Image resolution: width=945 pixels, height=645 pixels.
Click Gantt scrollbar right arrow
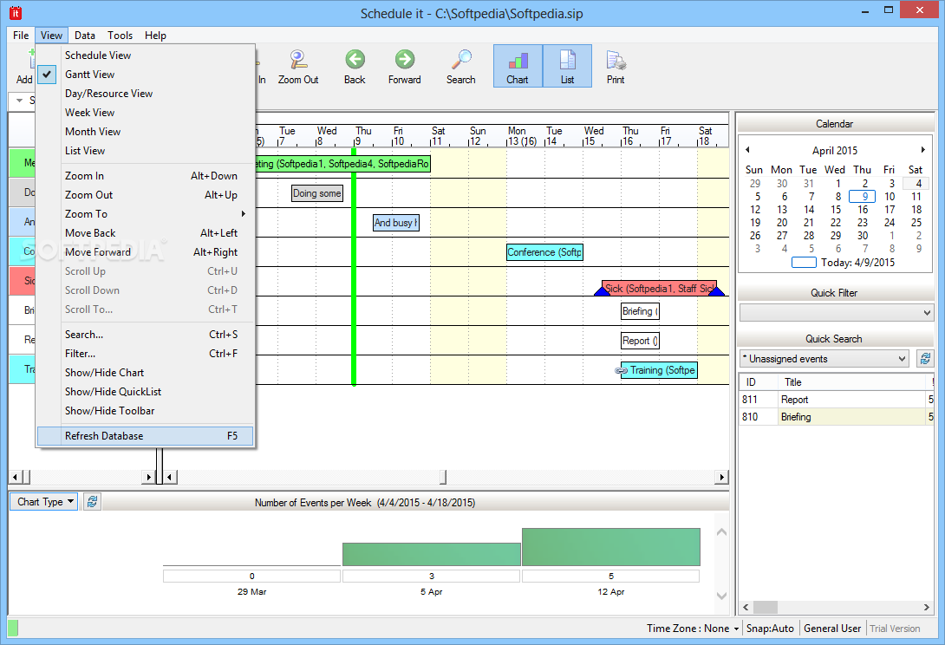pos(721,478)
